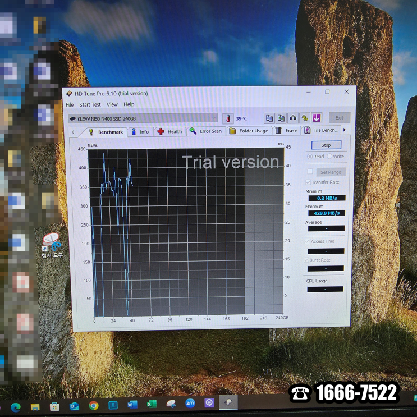The height and width of the screenshot is (417, 417).
Task: Toggle the Set Range checkbox
Action: click(310, 172)
